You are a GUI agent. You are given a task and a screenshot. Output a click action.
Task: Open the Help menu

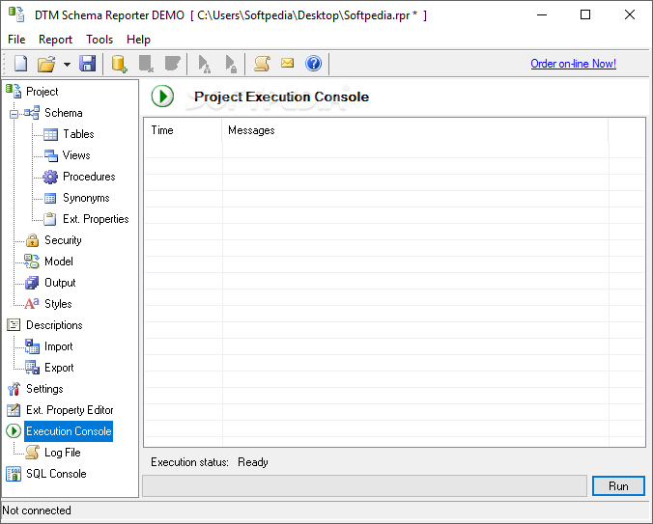(x=138, y=40)
